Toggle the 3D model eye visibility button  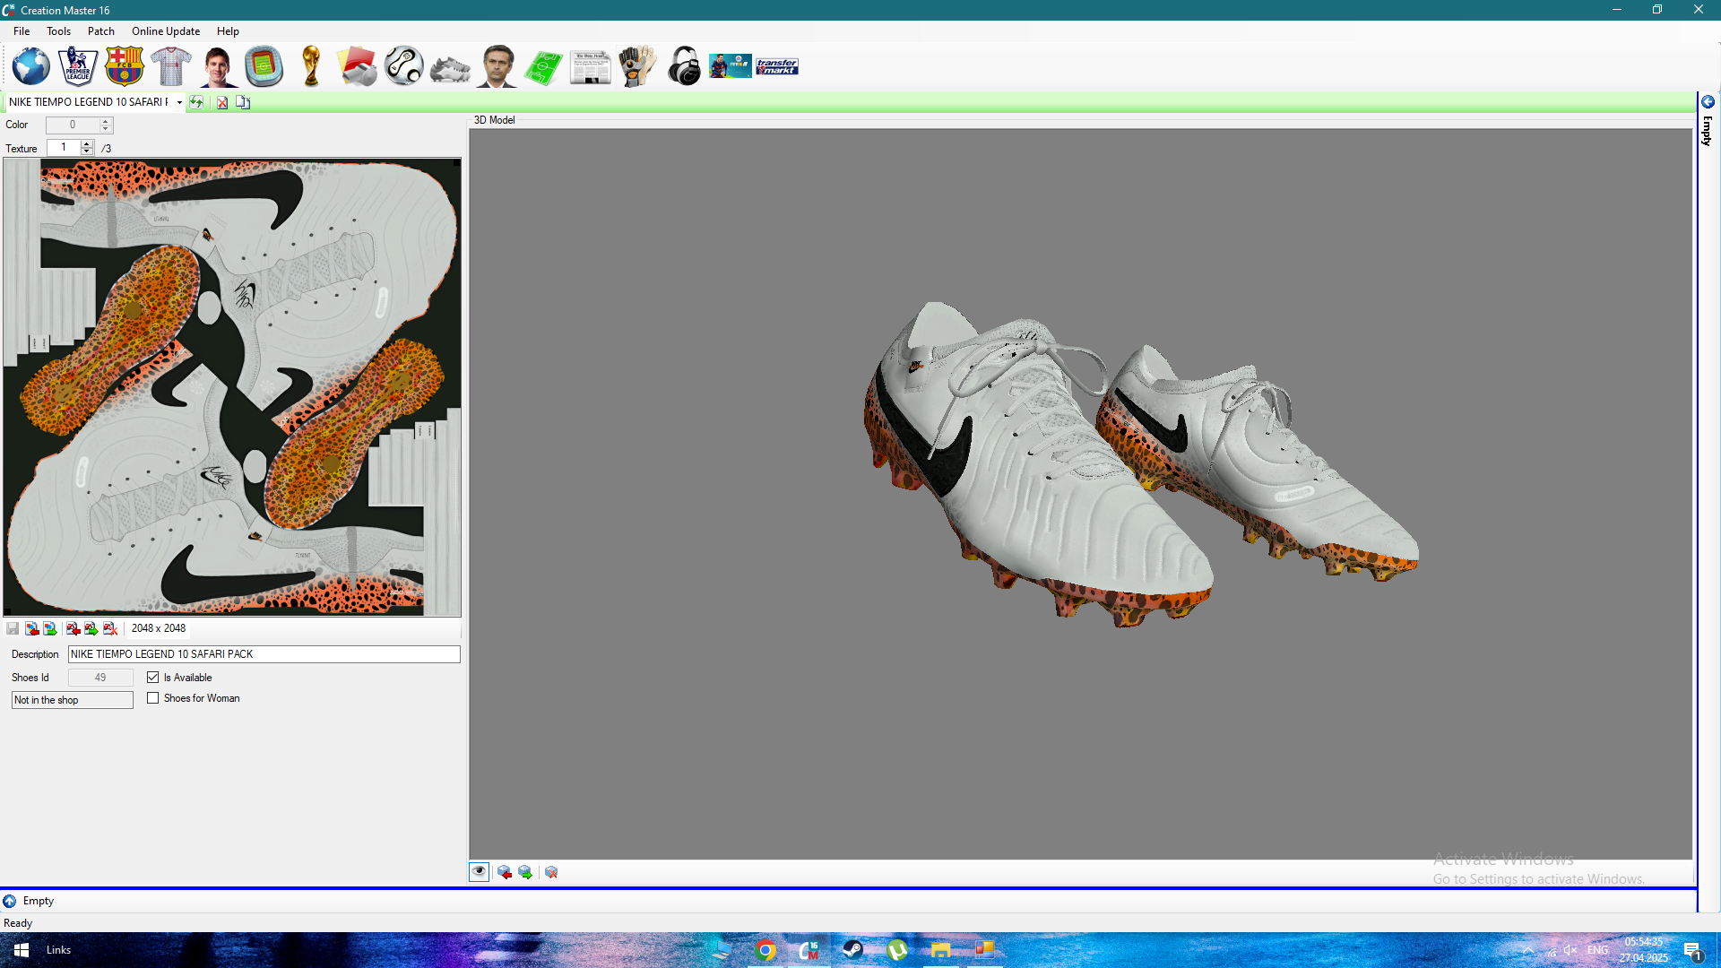pos(480,872)
